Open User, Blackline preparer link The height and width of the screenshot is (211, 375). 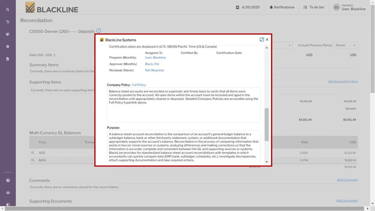point(155,57)
